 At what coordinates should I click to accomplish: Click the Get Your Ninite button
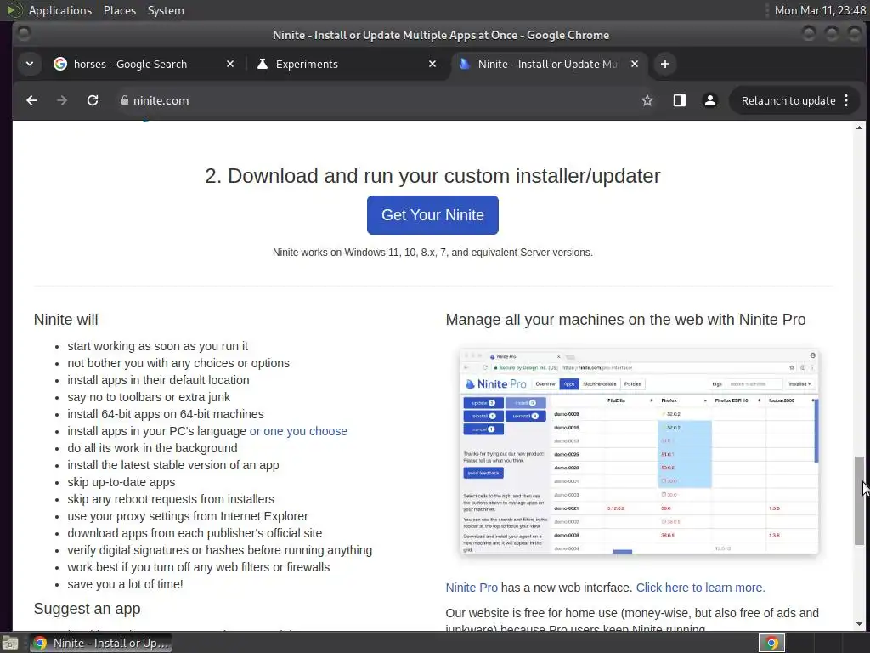pyautogui.click(x=432, y=215)
